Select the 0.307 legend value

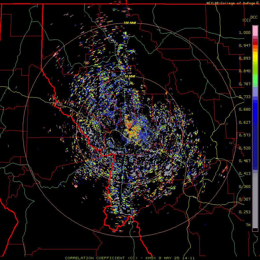(245, 199)
